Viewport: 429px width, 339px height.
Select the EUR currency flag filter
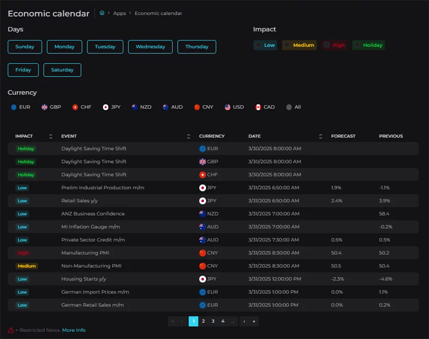click(14, 107)
